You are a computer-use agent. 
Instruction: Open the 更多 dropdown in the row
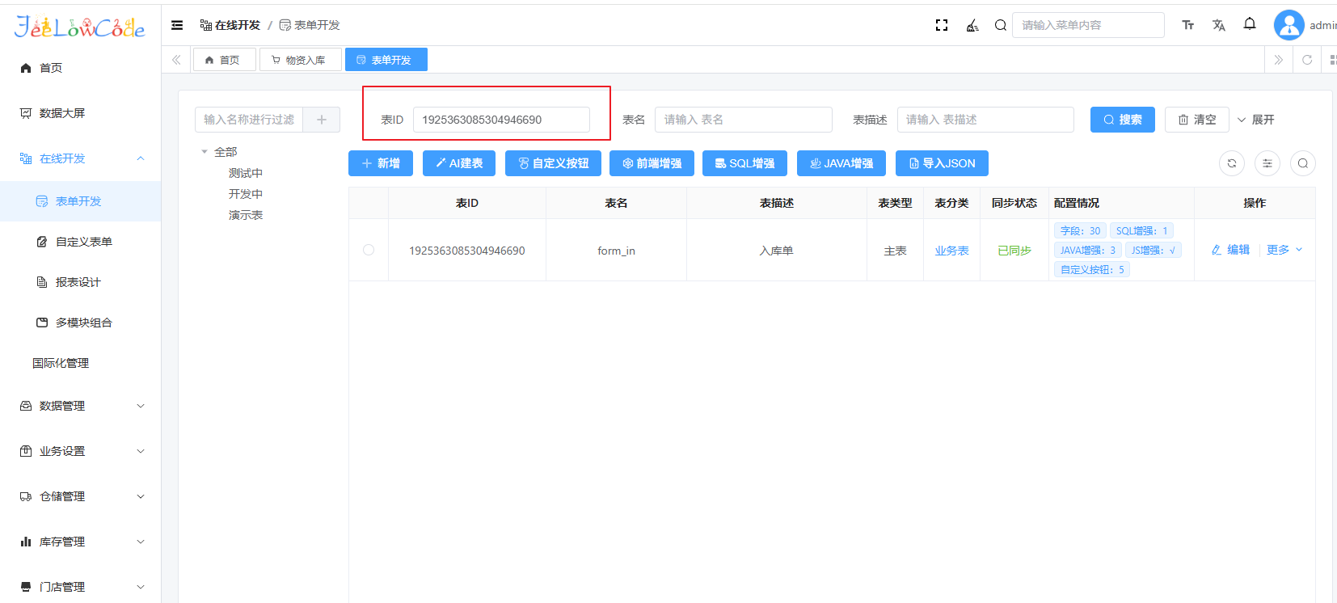click(1284, 250)
